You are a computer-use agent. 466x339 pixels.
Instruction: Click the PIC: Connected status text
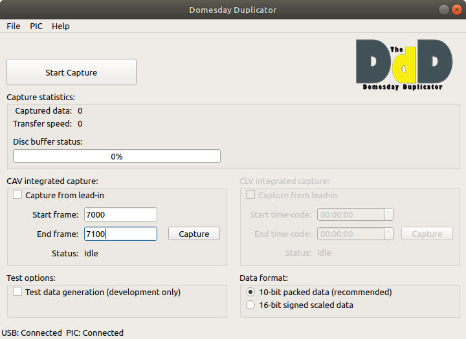[94, 333]
